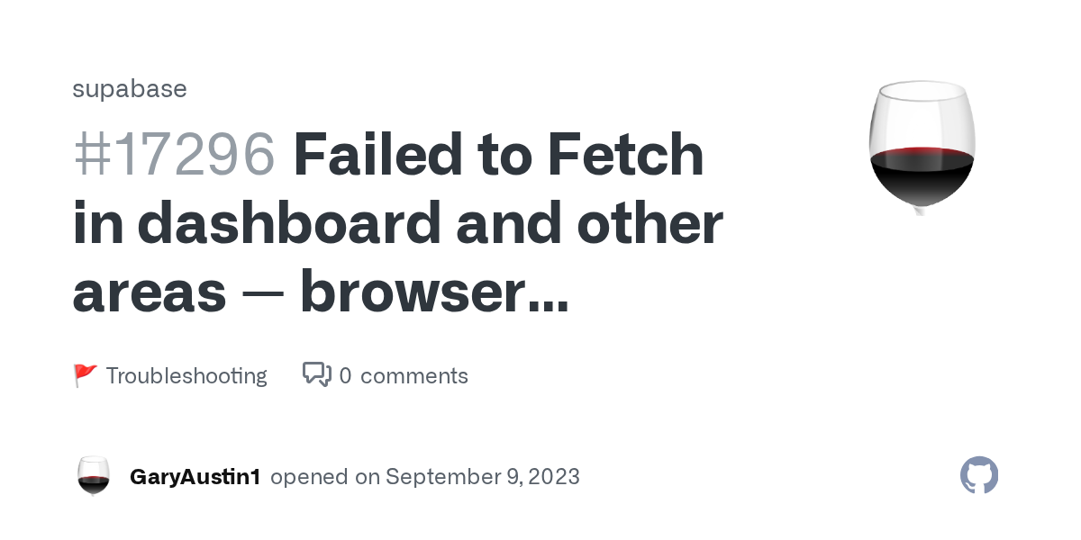Image resolution: width=1081 pixels, height=540 pixels.
Task: Click the "comments" label text
Action: click(414, 375)
